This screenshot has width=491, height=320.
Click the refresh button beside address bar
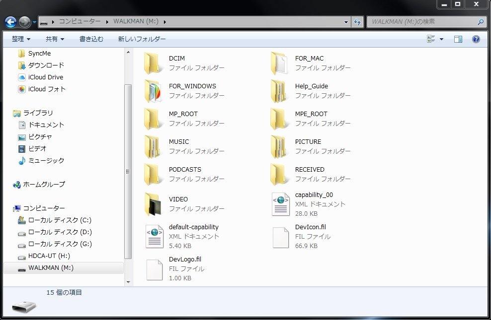click(x=357, y=22)
